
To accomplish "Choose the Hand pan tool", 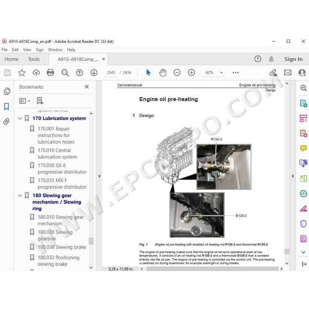I will click(162, 73).
